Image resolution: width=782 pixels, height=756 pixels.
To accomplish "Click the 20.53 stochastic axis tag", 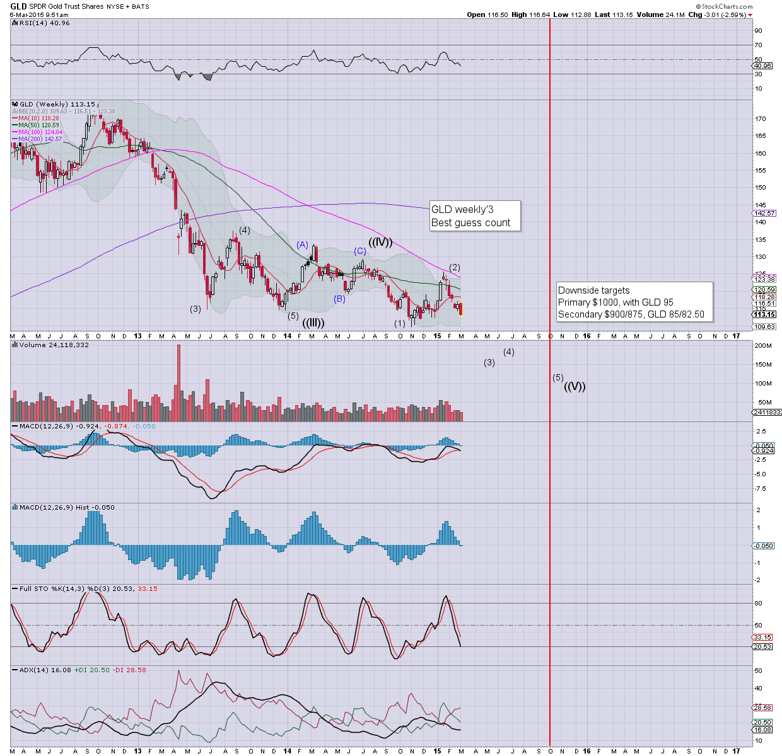I will pyautogui.click(x=763, y=646).
